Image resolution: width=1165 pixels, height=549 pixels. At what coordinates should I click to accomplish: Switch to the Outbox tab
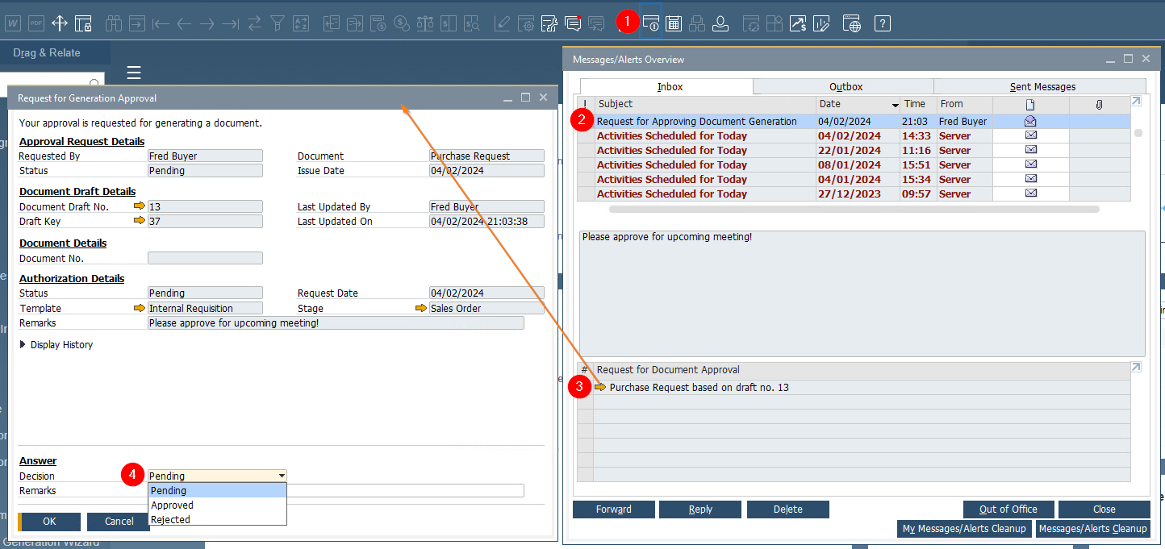coord(844,86)
